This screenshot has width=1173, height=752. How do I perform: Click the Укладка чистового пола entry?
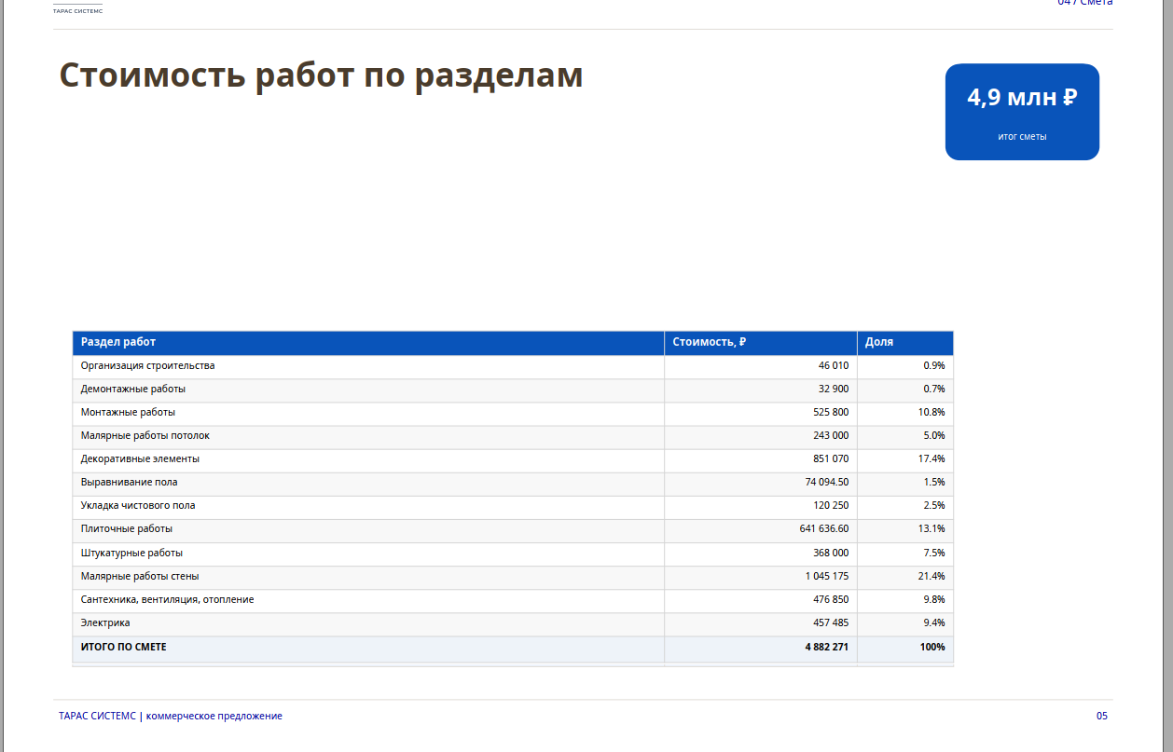[138, 506]
